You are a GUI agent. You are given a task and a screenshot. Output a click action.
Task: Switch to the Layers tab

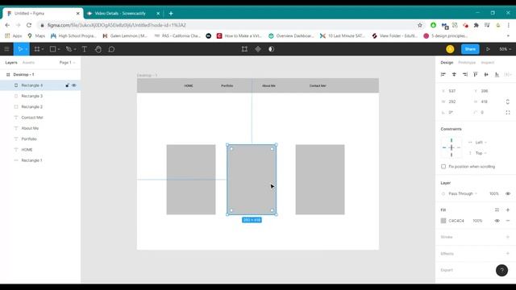pyautogui.click(x=11, y=63)
